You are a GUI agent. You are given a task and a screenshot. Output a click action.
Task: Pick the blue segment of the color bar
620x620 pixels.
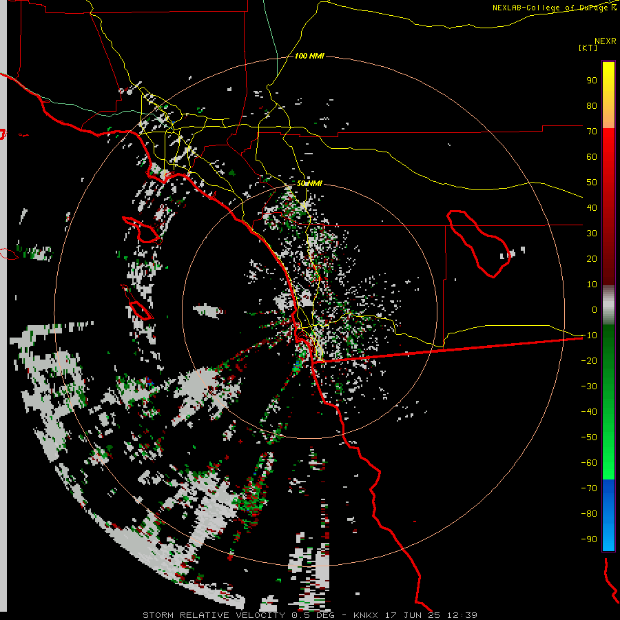[x=608, y=515]
